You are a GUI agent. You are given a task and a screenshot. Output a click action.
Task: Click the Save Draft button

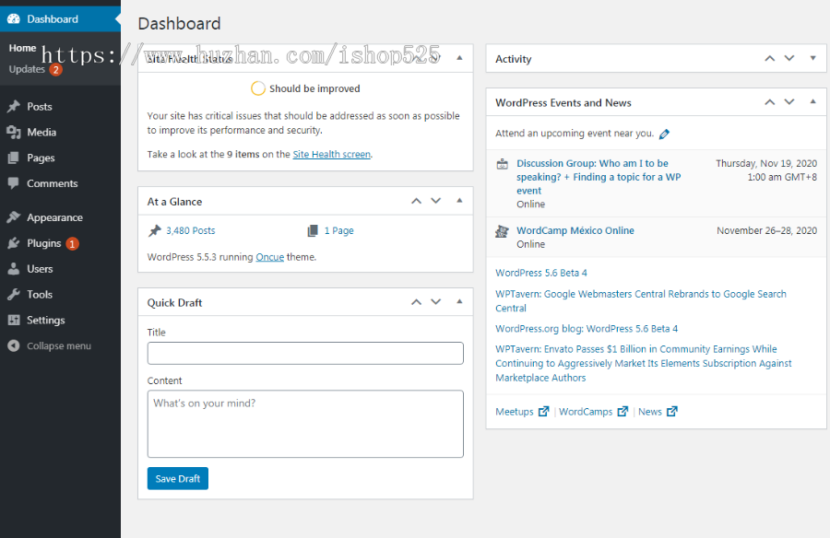pyautogui.click(x=178, y=479)
